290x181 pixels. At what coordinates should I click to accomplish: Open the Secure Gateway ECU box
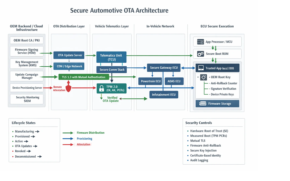pyautogui.click(x=164, y=68)
